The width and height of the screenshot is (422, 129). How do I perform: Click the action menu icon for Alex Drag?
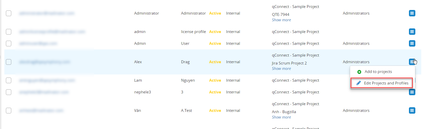(412, 62)
